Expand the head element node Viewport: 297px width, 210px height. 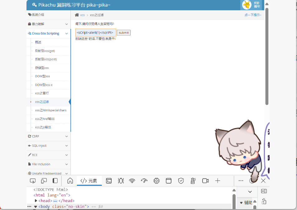(x=36, y=201)
